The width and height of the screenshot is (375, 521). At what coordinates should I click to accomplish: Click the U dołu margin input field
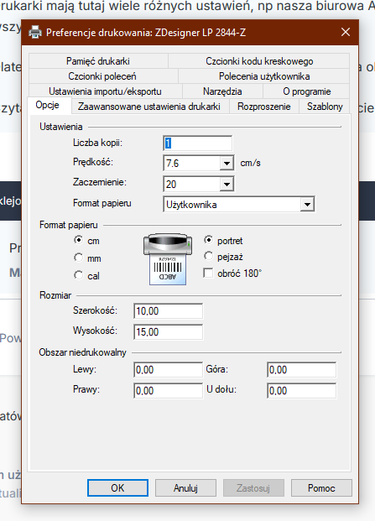point(302,390)
